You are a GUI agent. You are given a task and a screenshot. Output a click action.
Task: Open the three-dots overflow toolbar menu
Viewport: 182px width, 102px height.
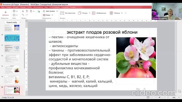pos(125,13)
